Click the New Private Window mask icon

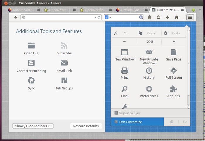tap(149, 52)
